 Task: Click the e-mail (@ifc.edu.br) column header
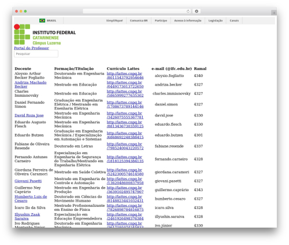pyautogui.click(x=172, y=68)
